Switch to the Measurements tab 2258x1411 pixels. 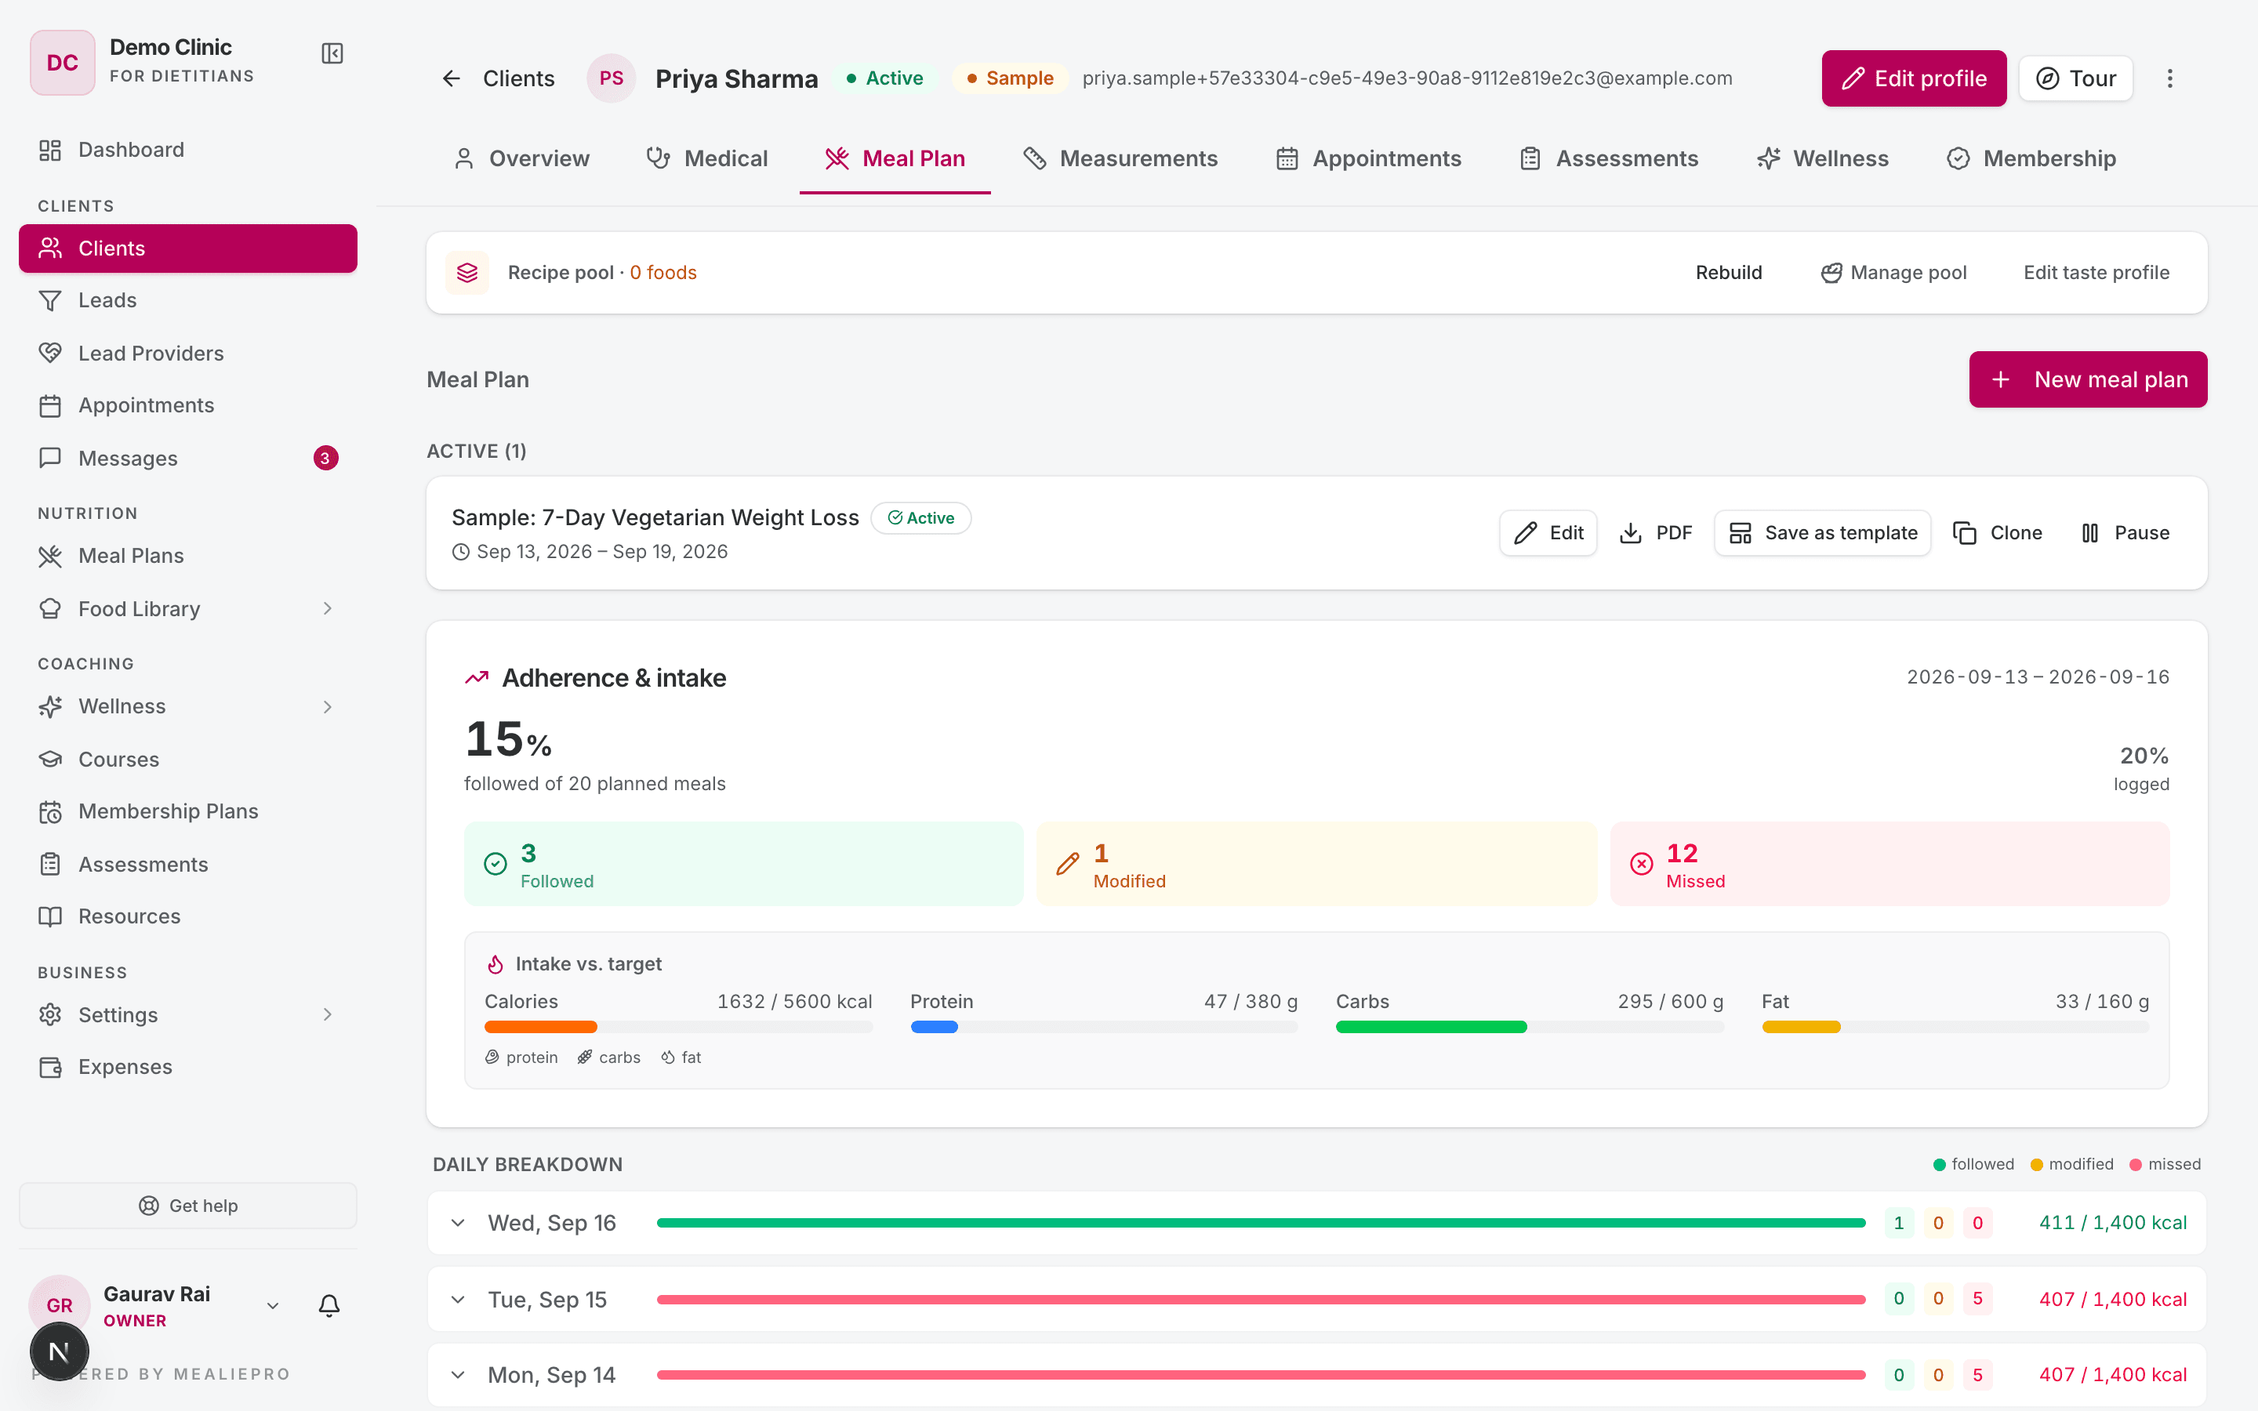[1120, 158]
